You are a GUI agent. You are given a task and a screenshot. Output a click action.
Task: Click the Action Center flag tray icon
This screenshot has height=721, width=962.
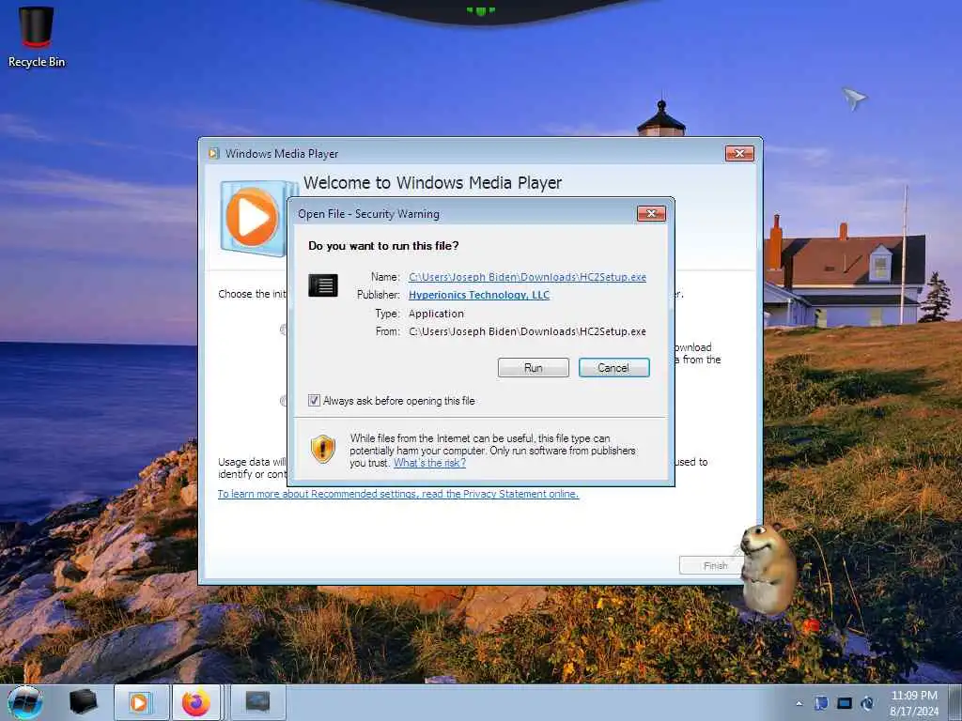[821, 703]
